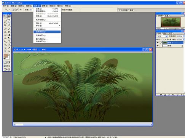Click Jump to ImageReady at toolbox bottom
The height and width of the screenshot is (138, 185).
(7, 69)
